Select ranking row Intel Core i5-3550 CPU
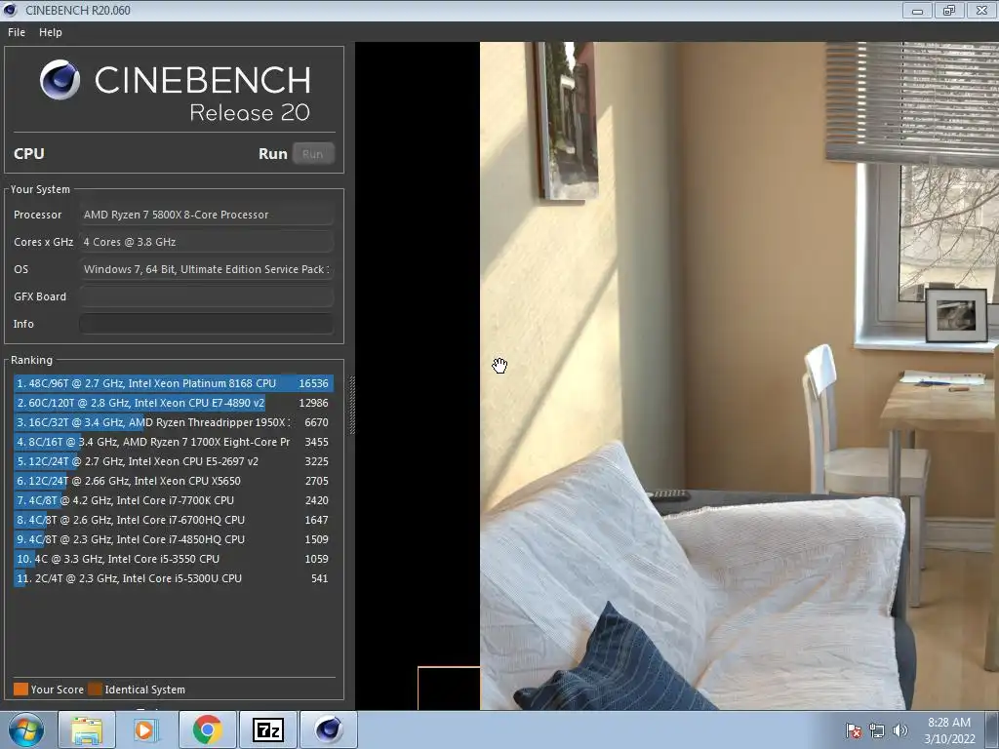The width and height of the screenshot is (999, 749). [x=173, y=559]
